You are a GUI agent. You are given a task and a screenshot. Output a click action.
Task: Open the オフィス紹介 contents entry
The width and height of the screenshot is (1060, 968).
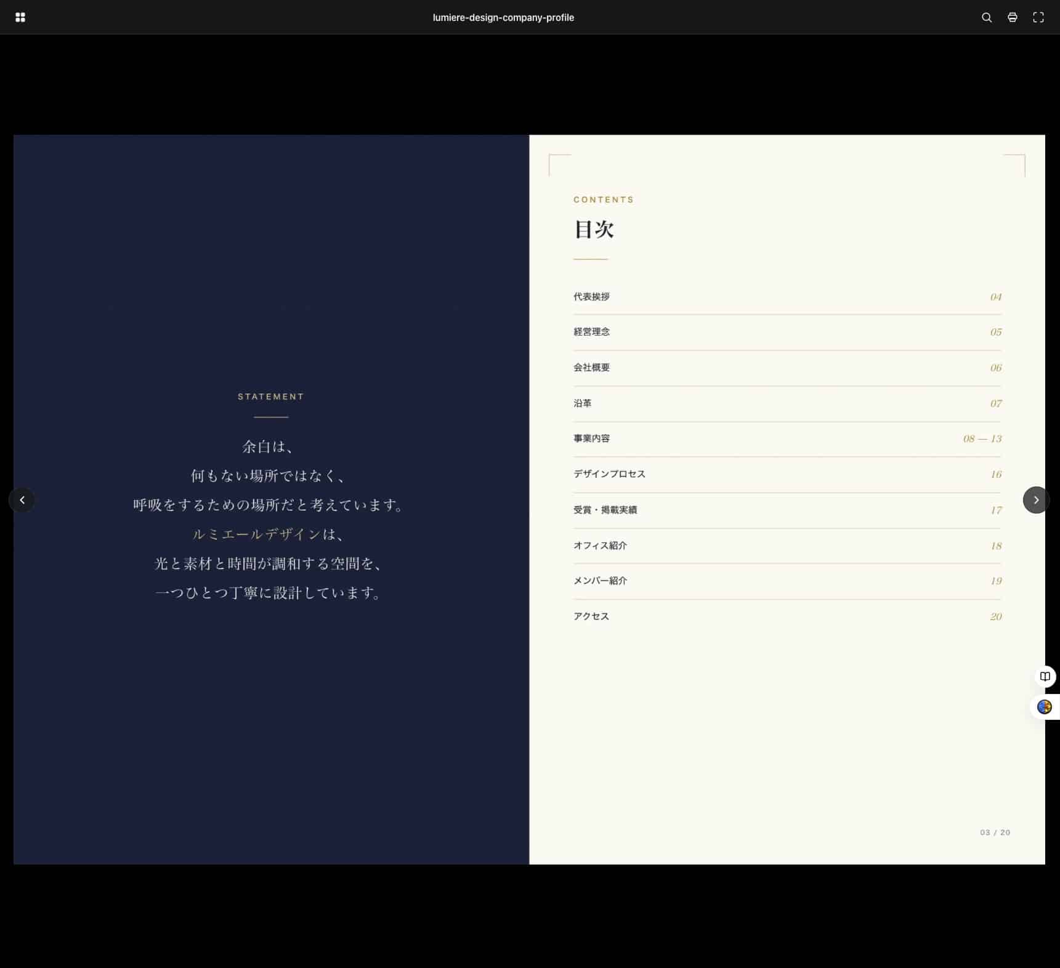click(787, 546)
